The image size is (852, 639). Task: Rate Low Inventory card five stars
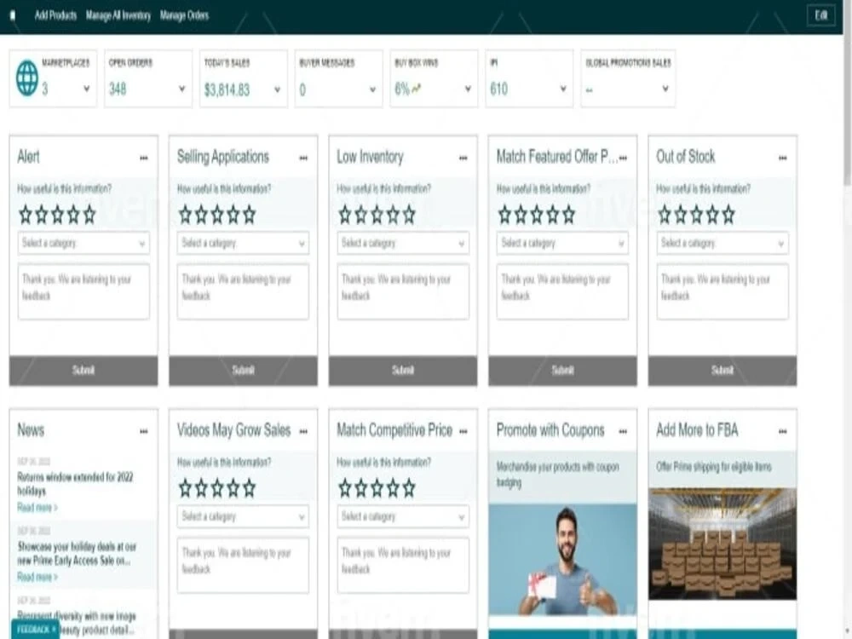(409, 215)
